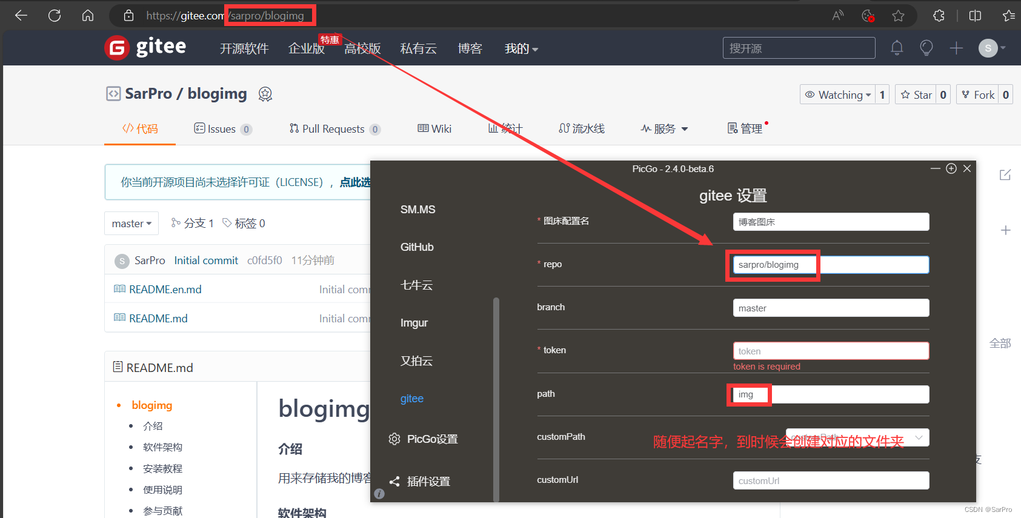1021x518 pixels.
Task: Click the 搜开源 search box
Action: pos(799,48)
